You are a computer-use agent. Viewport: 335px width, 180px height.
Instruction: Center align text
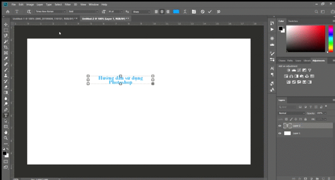click(162, 12)
